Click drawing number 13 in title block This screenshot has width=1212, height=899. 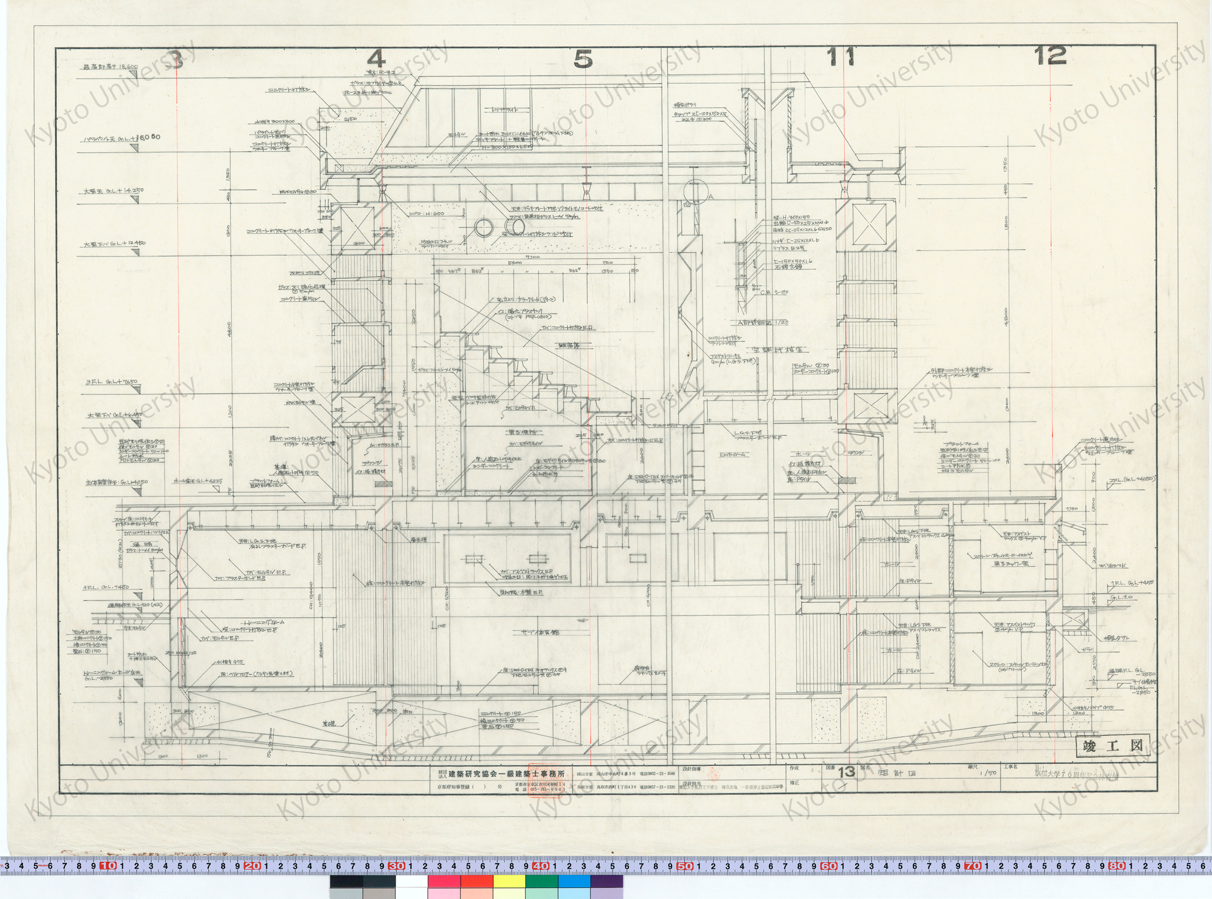pyautogui.click(x=847, y=772)
